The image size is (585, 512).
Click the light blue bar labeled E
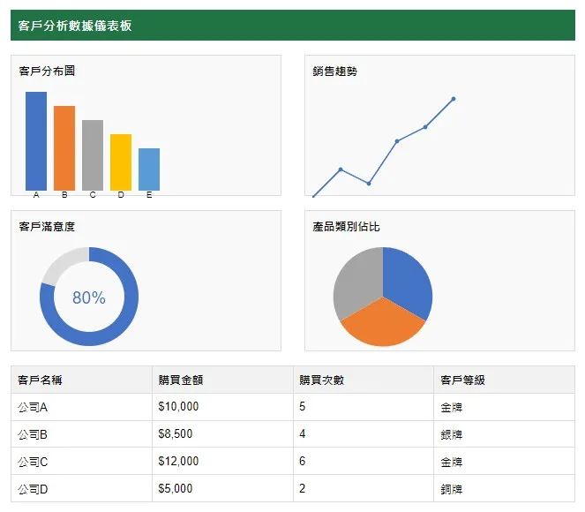149,169
